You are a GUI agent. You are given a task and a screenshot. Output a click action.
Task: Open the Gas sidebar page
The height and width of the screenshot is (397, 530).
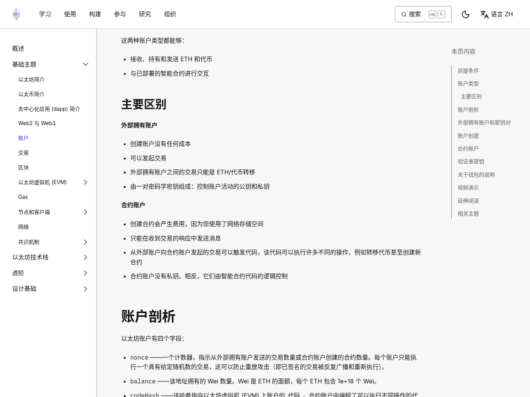(x=23, y=197)
